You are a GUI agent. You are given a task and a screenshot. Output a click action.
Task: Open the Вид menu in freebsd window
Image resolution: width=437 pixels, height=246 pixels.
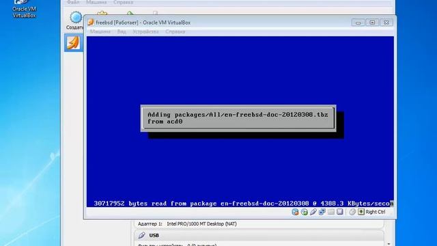pos(122,31)
